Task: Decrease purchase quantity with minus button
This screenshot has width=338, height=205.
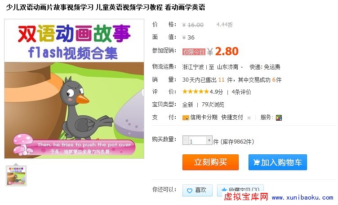Action: click(185, 140)
